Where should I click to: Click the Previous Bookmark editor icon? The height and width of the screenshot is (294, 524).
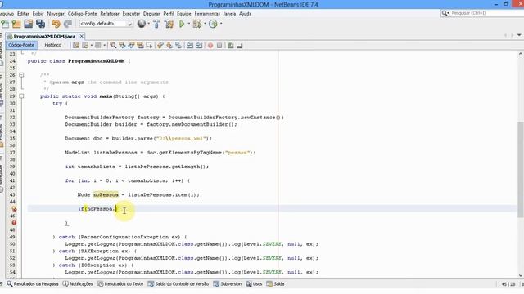(160, 46)
